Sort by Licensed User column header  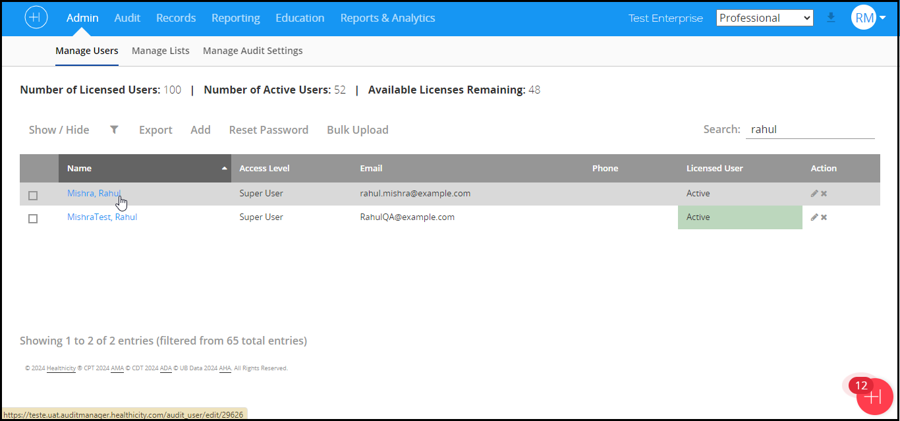tap(715, 168)
